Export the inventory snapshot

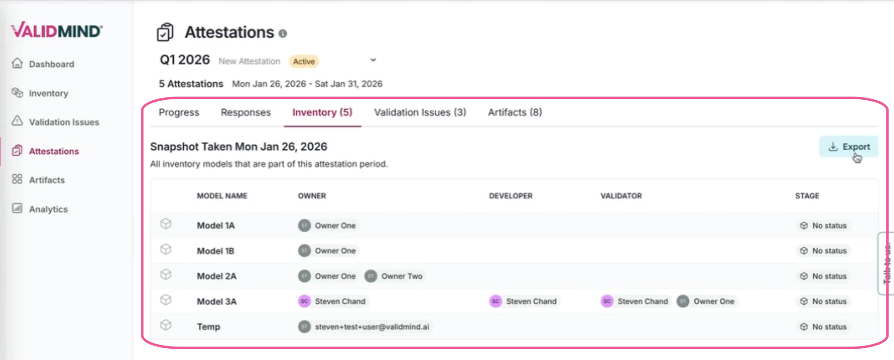849,147
